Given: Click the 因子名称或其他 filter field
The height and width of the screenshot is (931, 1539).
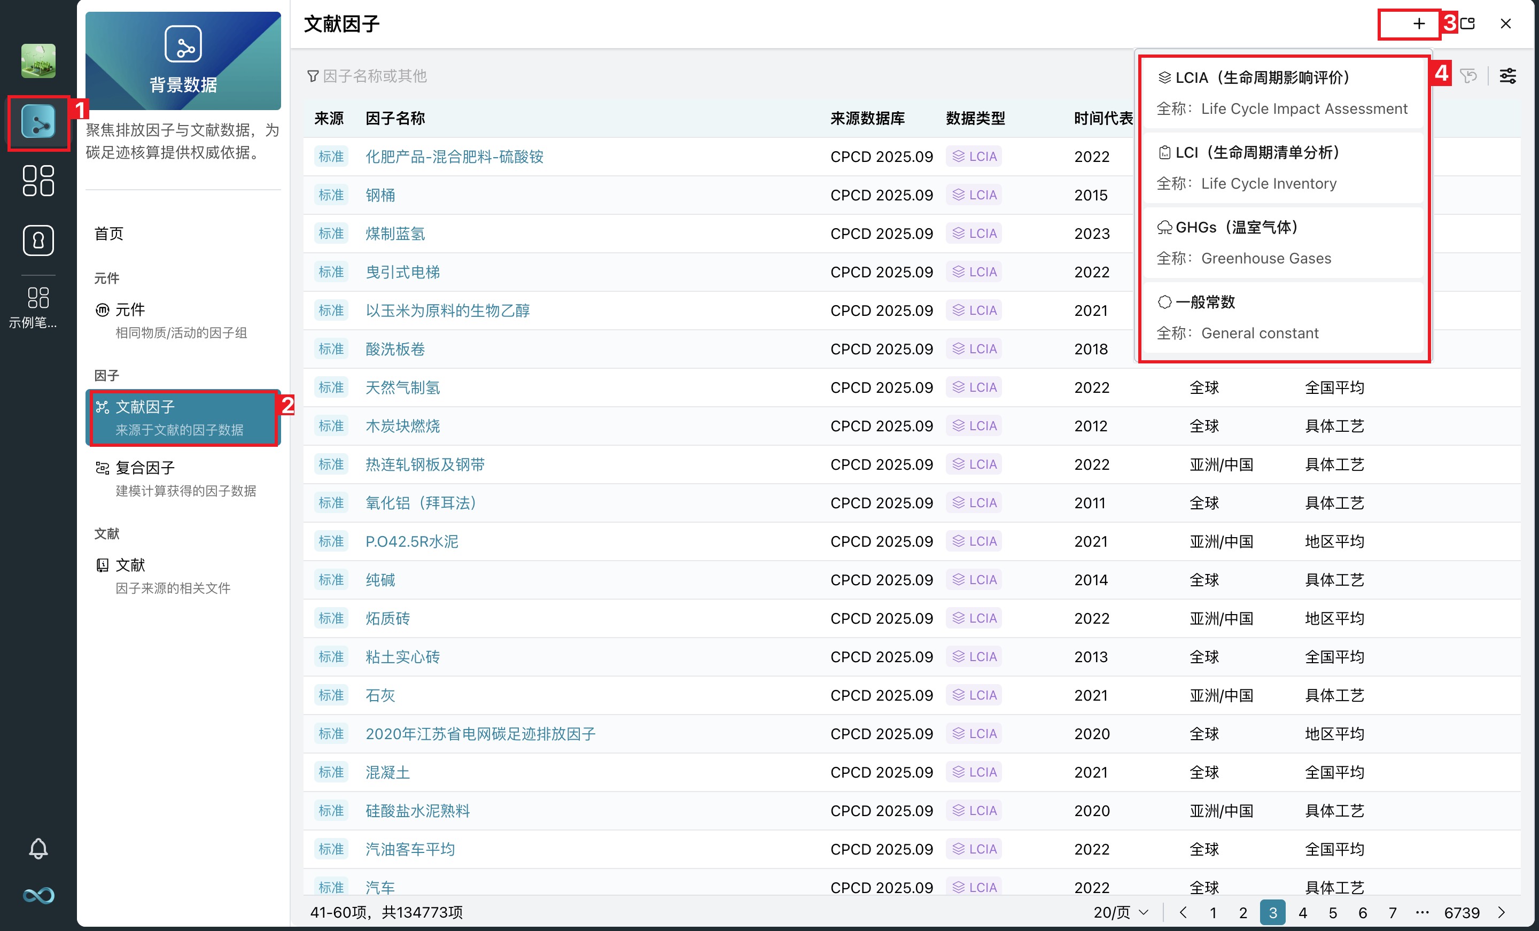Looking at the screenshot, I should point(375,76).
